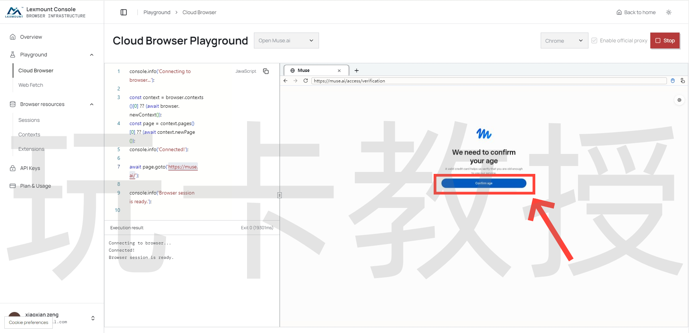The height and width of the screenshot is (333, 689).
Task: Collapse the Playground section
Action: [92, 55]
